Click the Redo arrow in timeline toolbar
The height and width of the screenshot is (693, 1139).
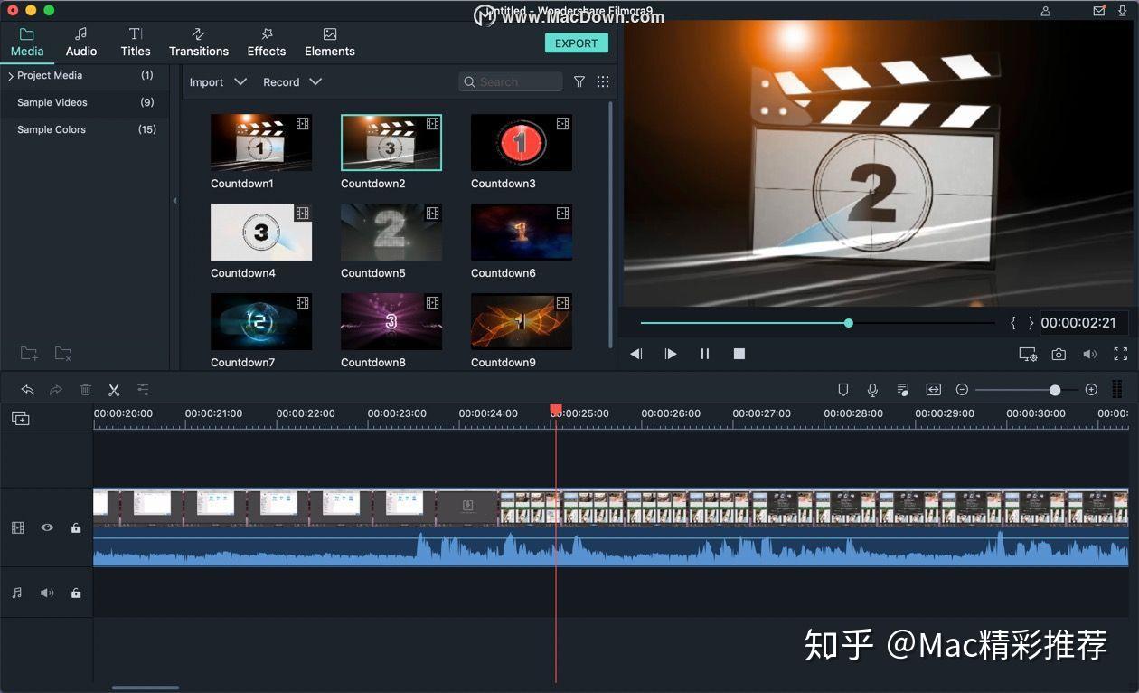[56, 389]
